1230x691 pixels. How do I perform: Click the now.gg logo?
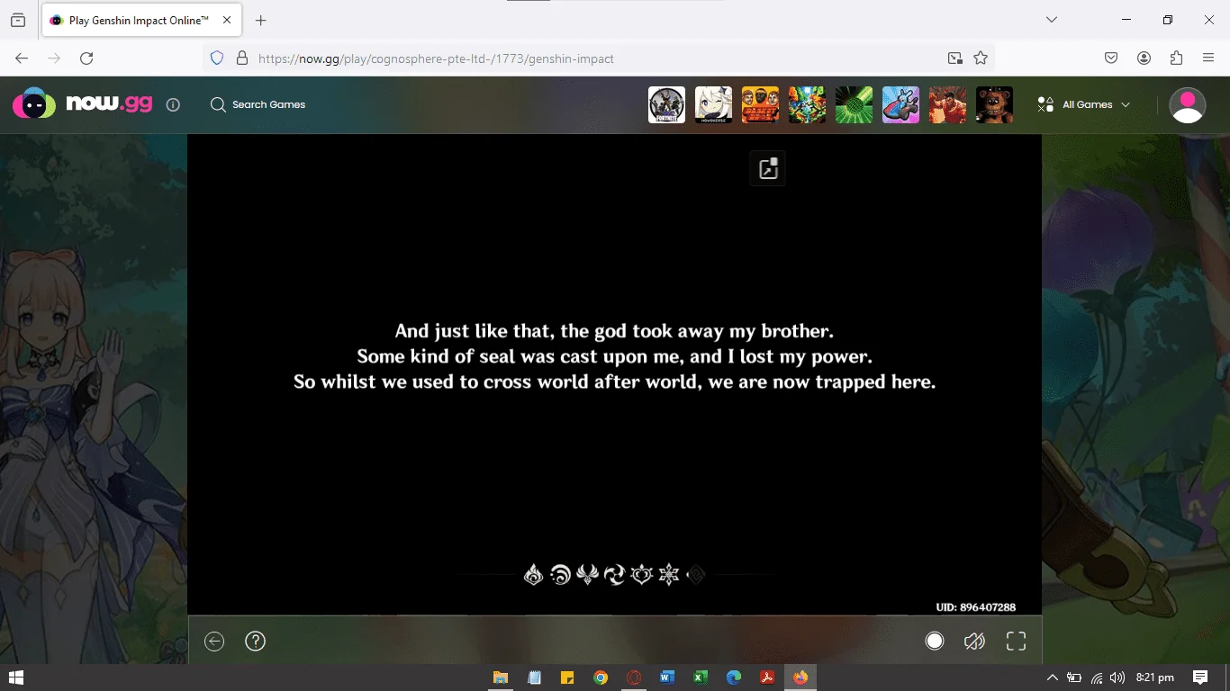tap(82, 104)
